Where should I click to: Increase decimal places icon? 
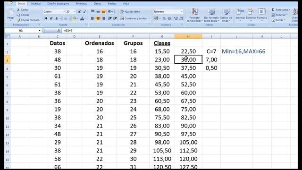[x=176, y=18]
